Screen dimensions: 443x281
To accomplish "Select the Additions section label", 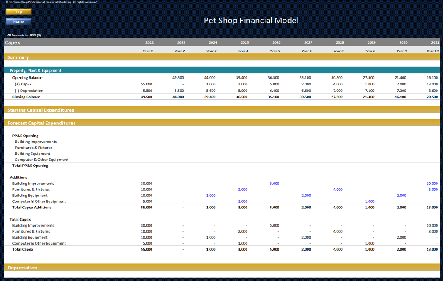I will pos(18,177).
